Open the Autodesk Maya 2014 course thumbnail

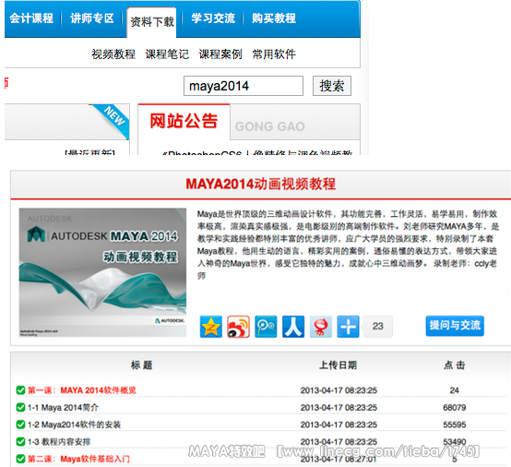click(x=102, y=272)
